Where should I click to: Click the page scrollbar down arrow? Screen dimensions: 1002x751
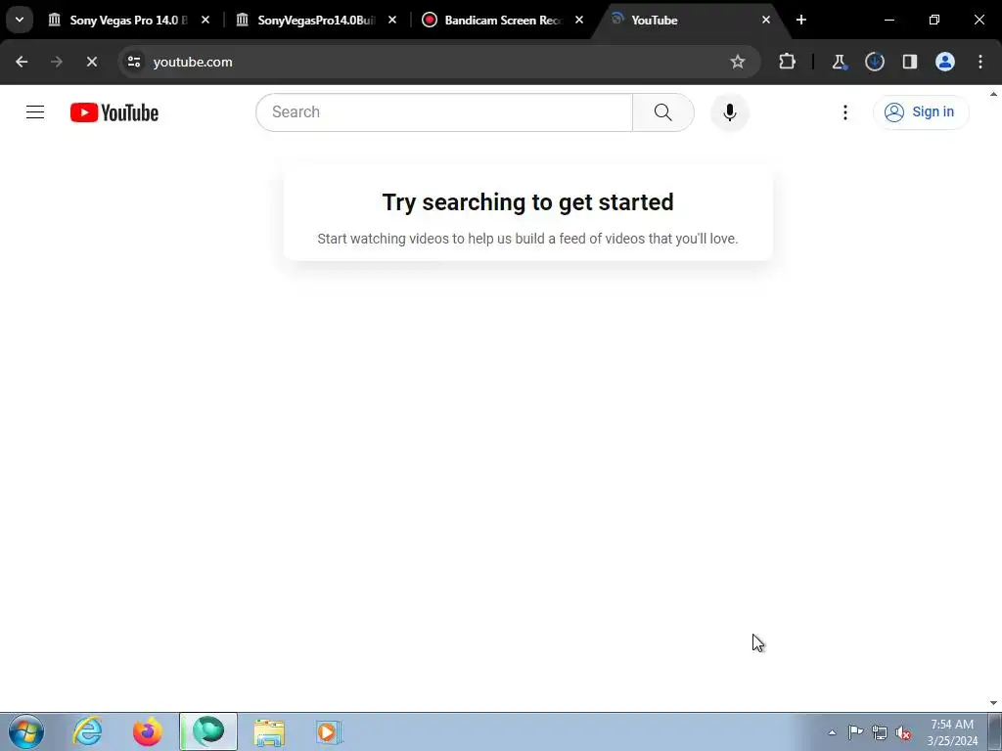pyautogui.click(x=994, y=703)
